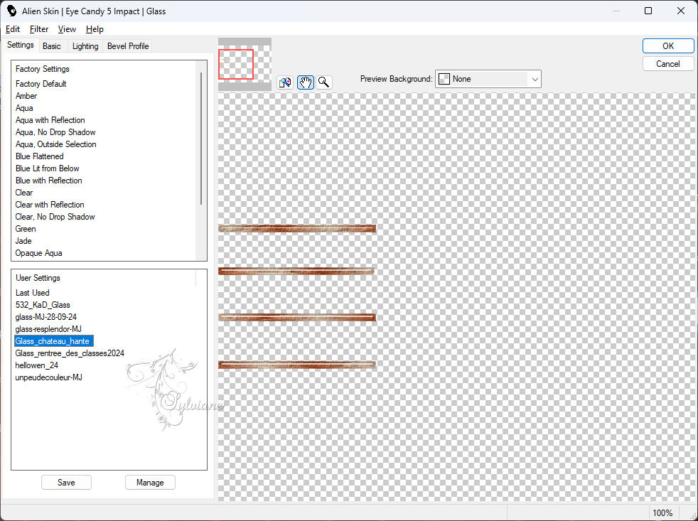Select Glass_rentree_des_classes2024 user setting
The image size is (698, 521).
70,353
